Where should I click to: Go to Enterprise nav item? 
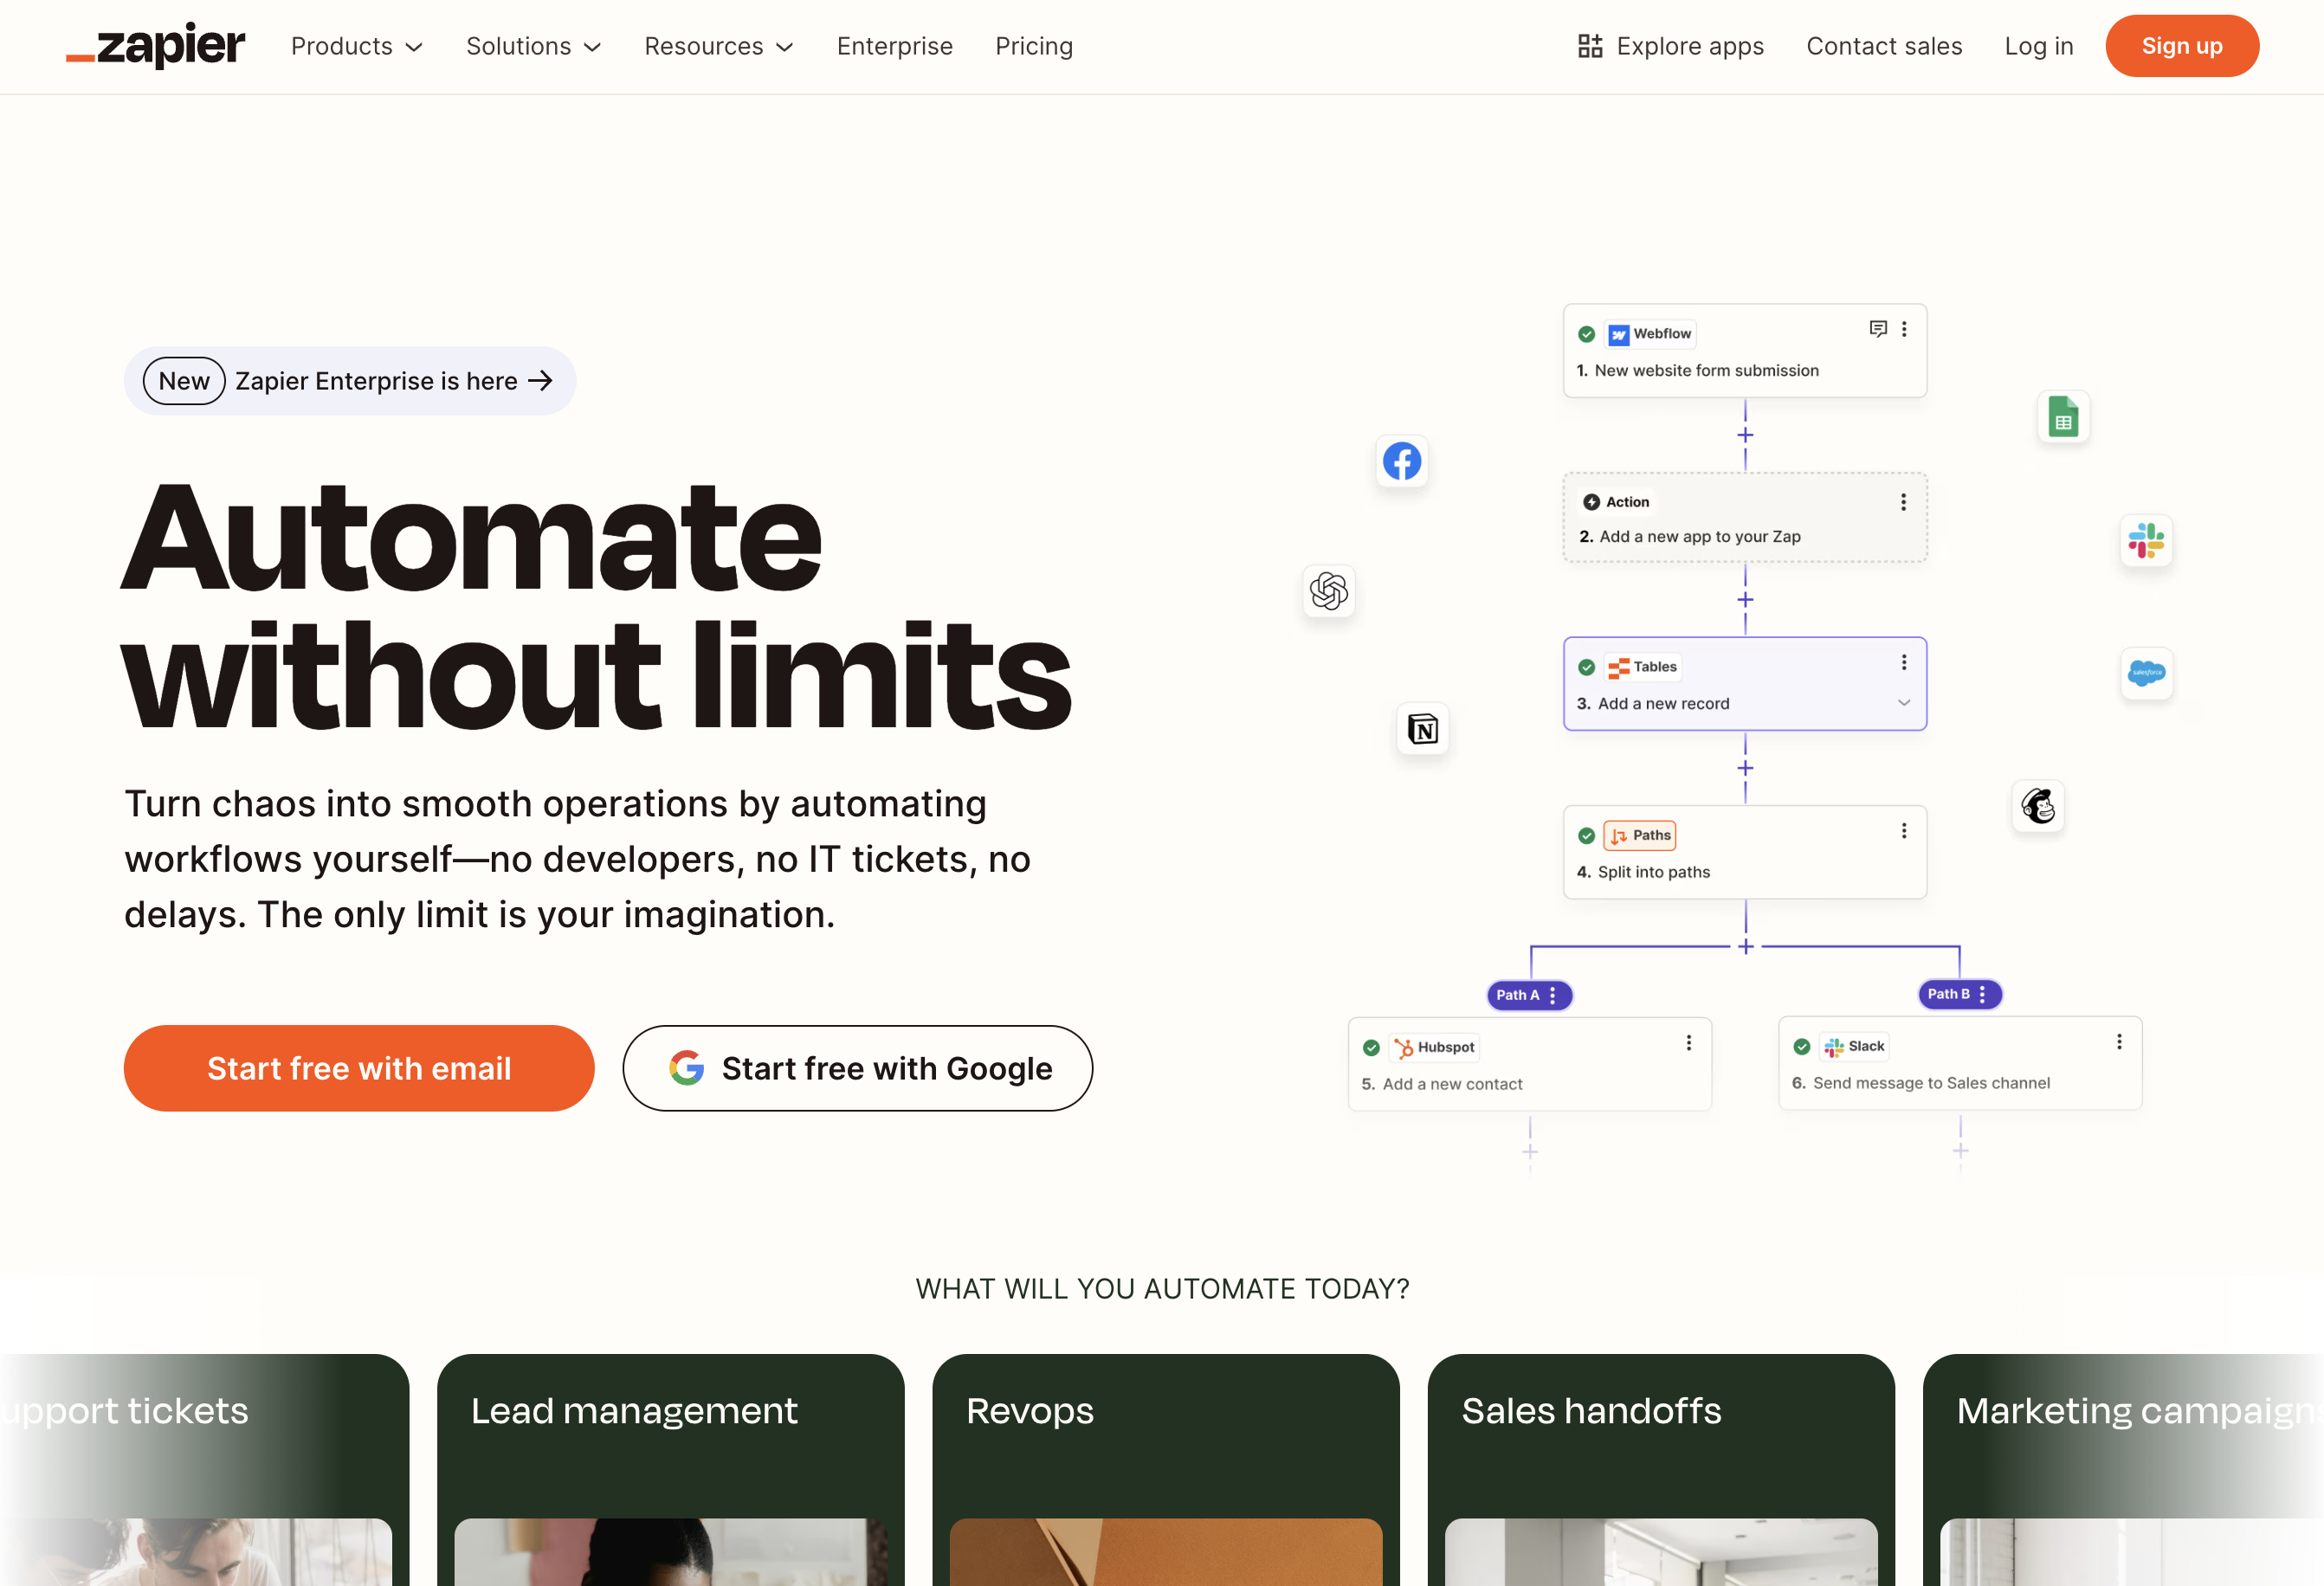pyautogui.click(x=894, y=46)
